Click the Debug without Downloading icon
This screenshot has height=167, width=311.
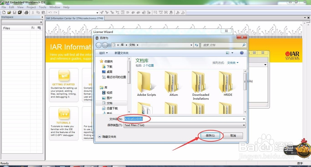[183, 12]
